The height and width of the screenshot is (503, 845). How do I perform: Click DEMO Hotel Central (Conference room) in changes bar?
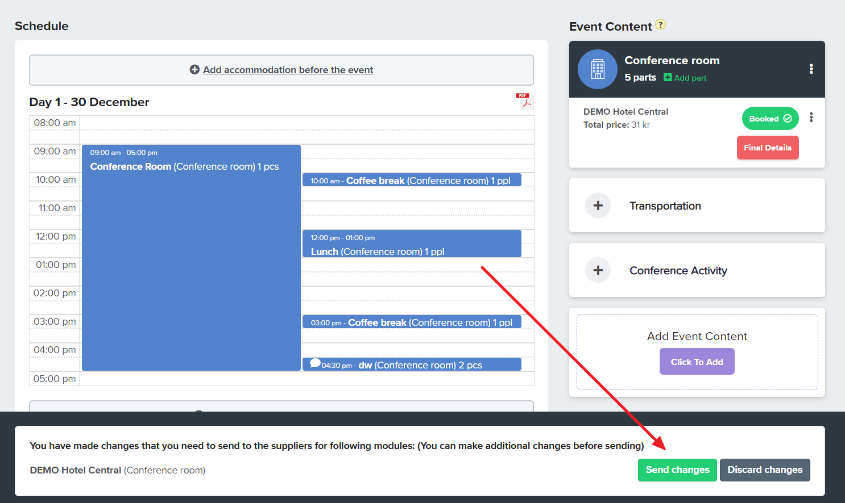[118, 470]
